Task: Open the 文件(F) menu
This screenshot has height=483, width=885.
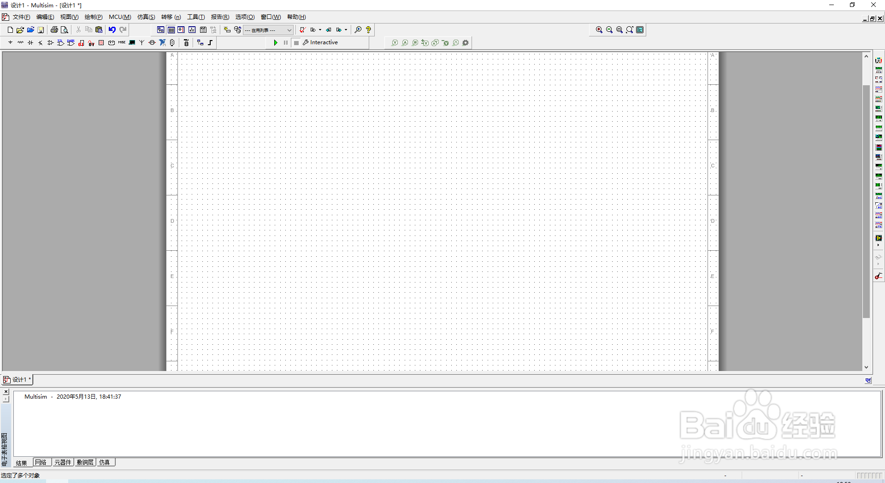Action: [x=21, y=17]
